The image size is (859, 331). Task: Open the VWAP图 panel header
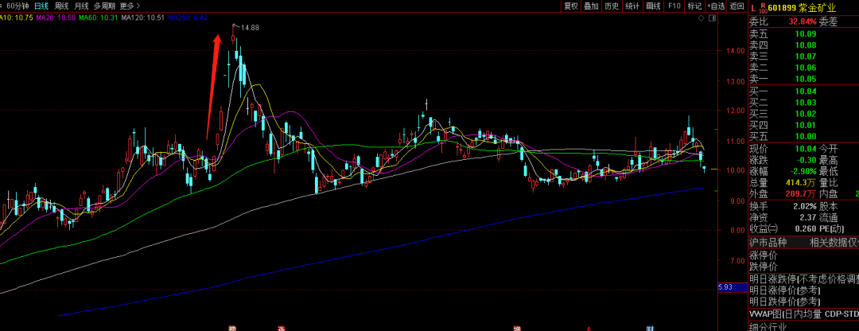click(803, 314)
